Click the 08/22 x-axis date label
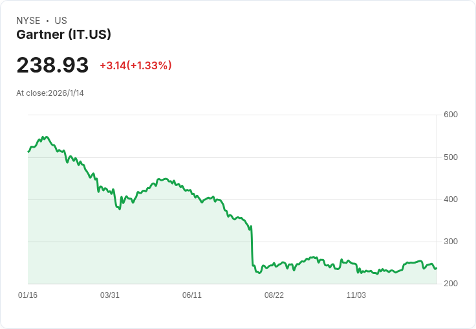The height and width of the screenshot is (329, 476). click(x=274, y=295)
